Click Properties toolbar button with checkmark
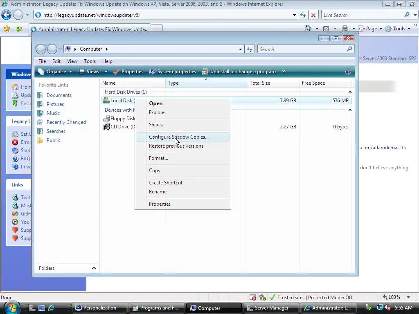Image resolution: width=419 pixels, height=314 pixels. coord(128,72)
